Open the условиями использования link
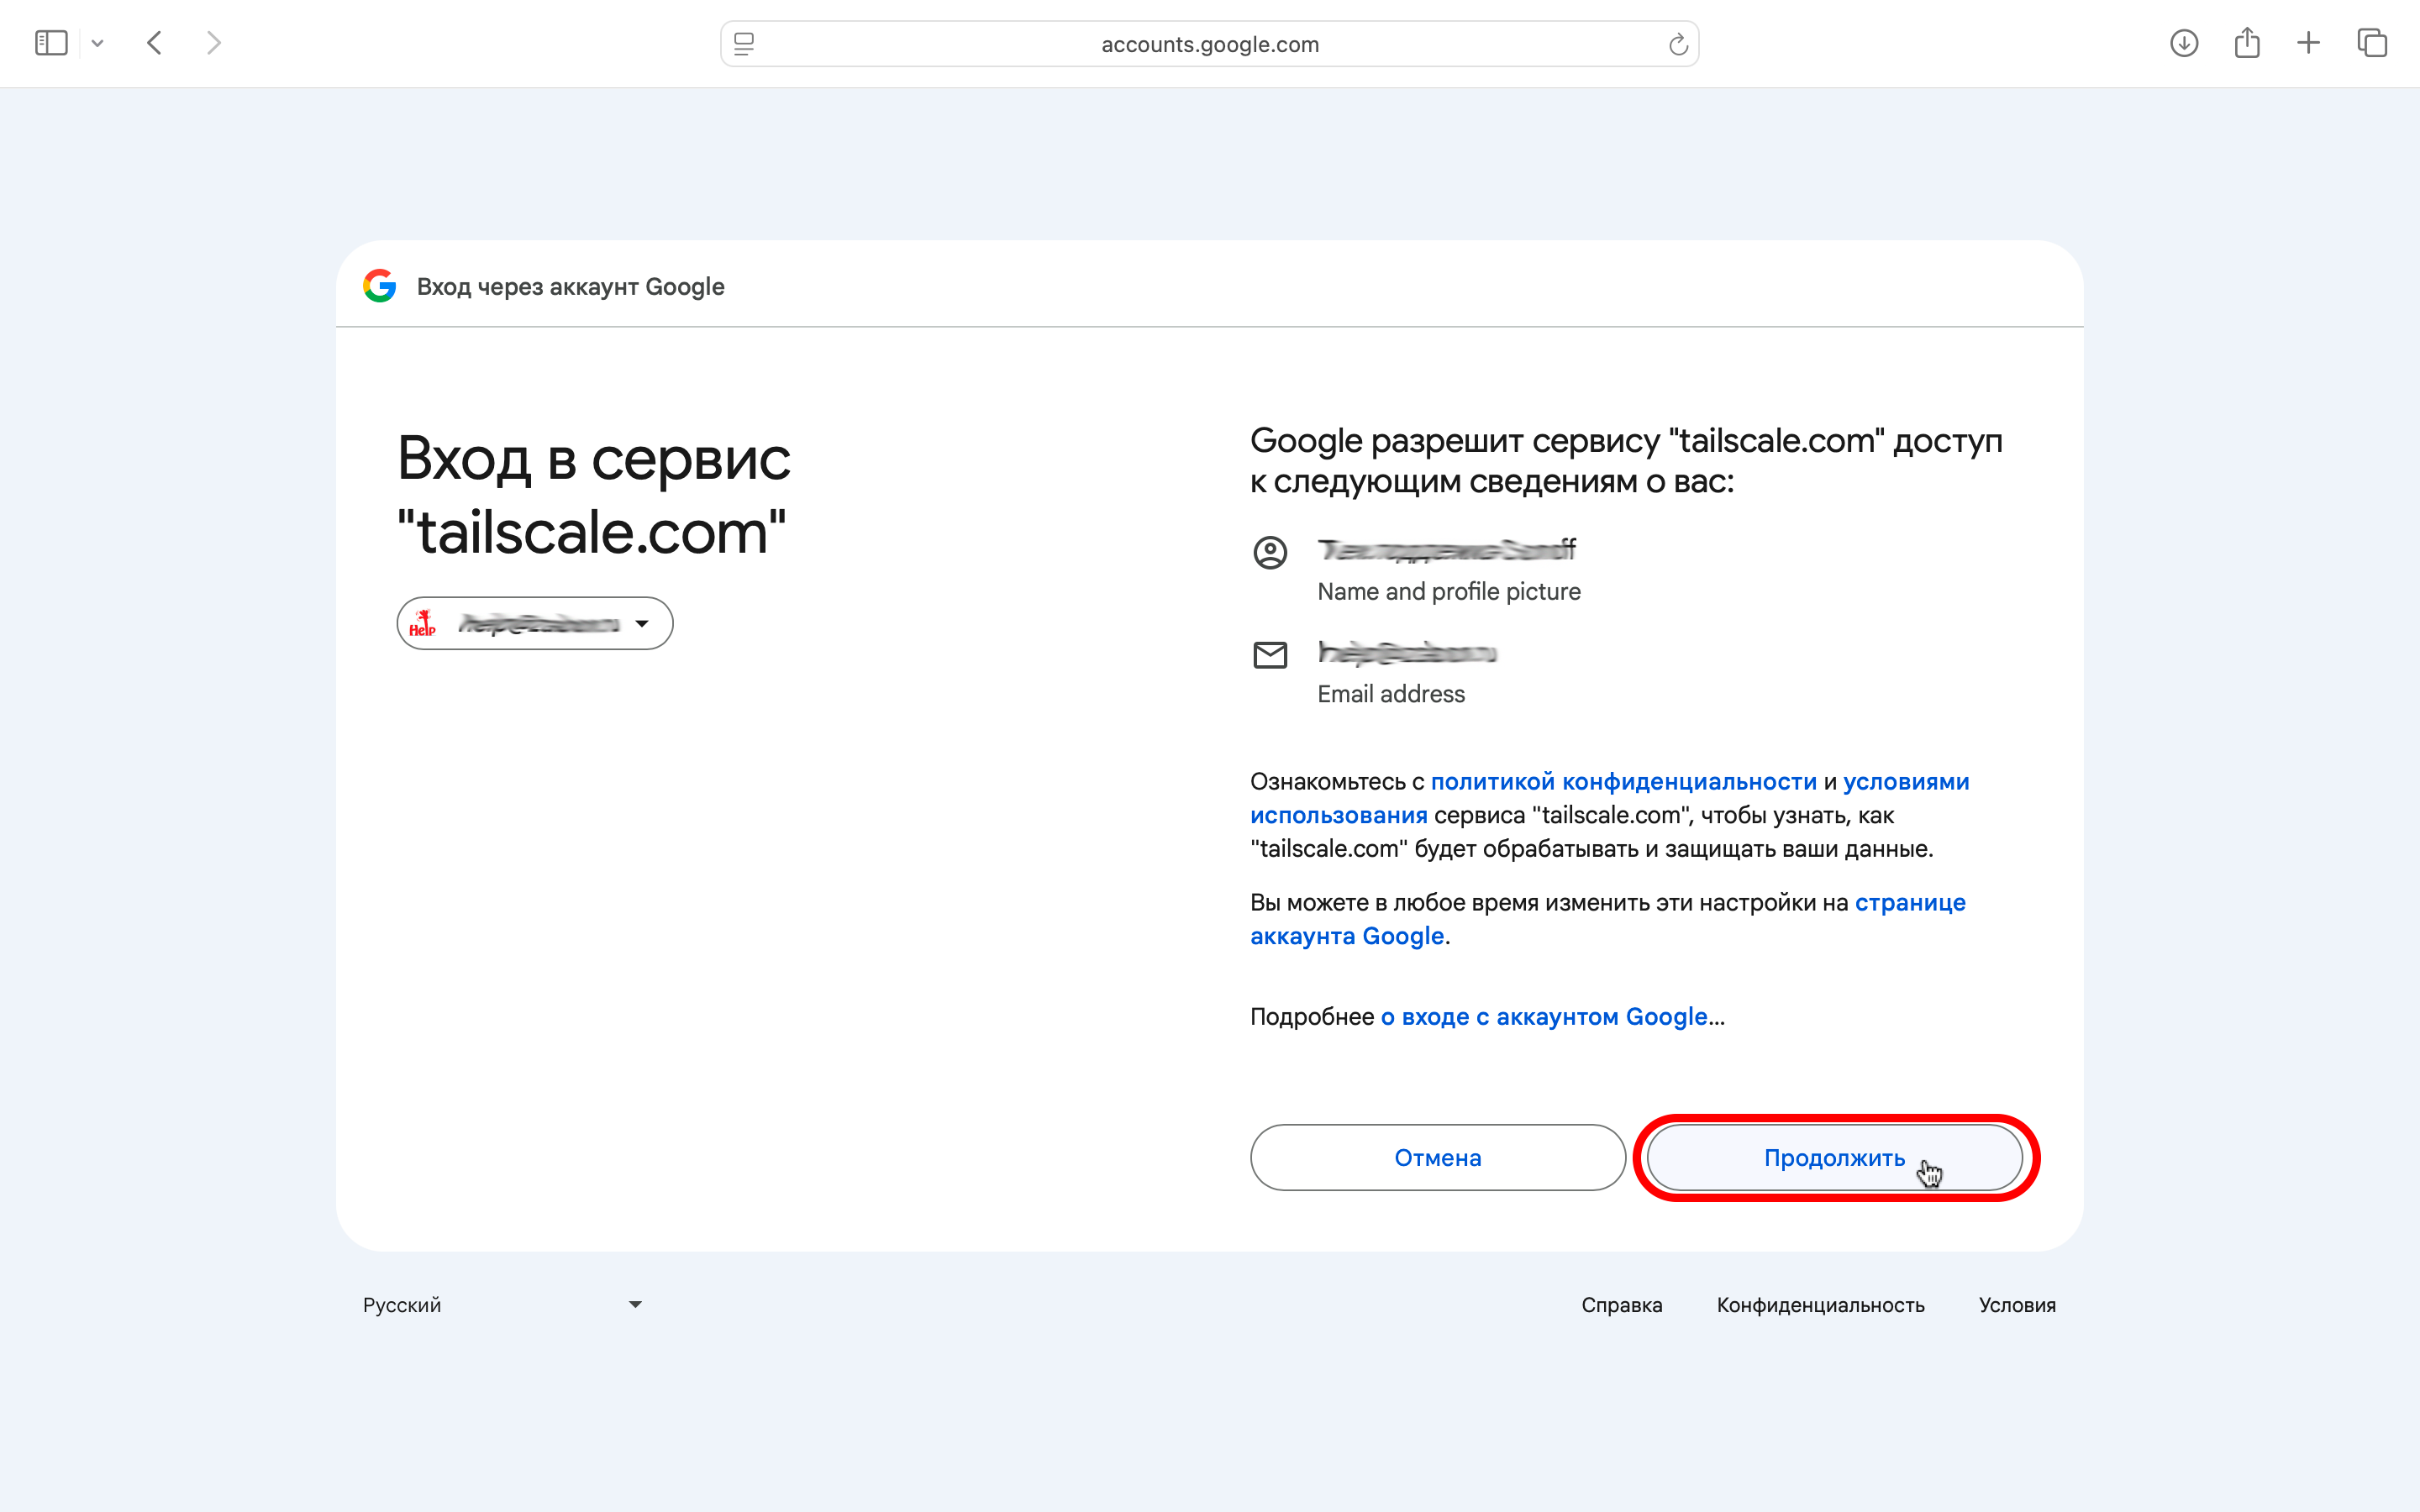Screen dimensions: 2420x1512 tap(1610, 798)
